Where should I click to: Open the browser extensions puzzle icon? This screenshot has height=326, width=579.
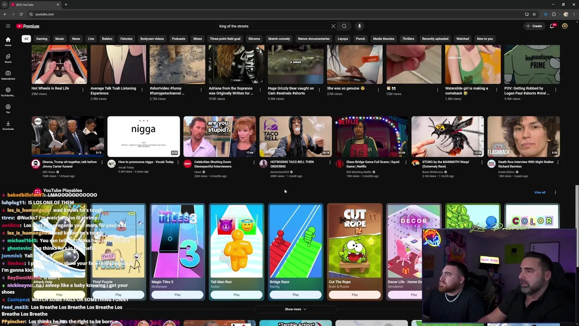coord(554,14)
